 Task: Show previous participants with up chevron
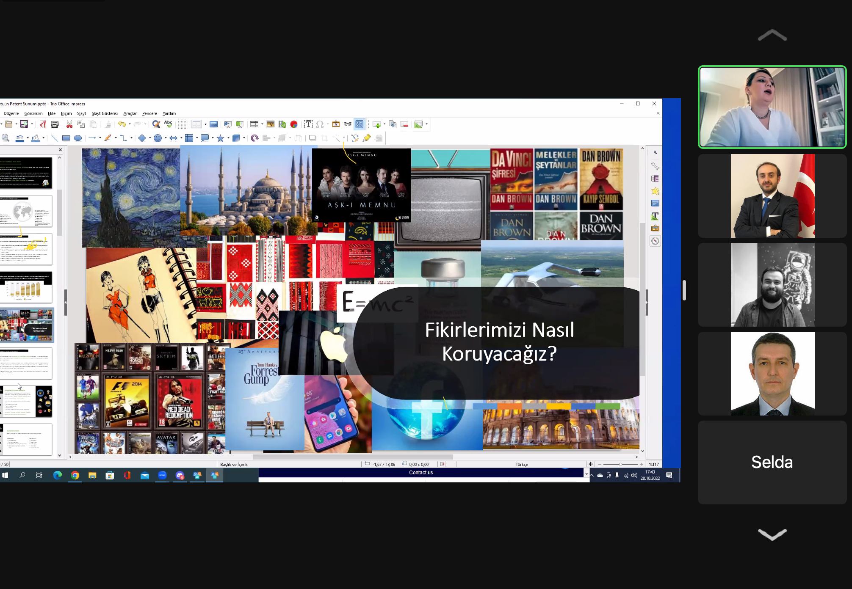point(772,35)
